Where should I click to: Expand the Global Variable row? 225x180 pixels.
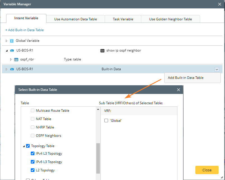[7, 41]
